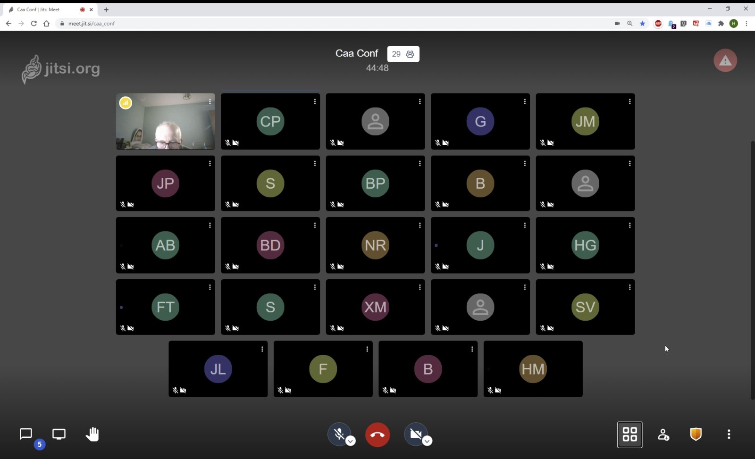Image resolution: width=755 pixels, height=459 pixels.
Task: Click the page vertical scrollbar
Action: (x=753, y=270)
